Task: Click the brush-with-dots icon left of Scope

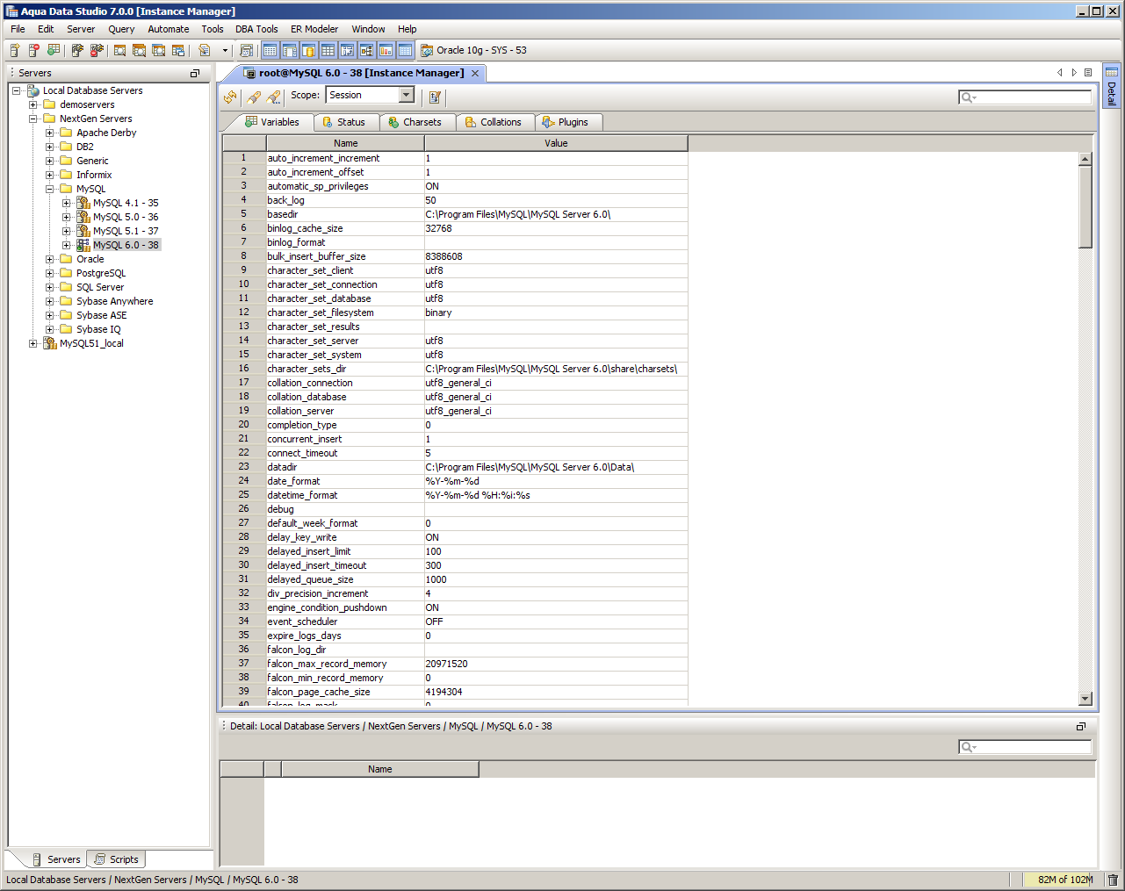Action: click(x=273, y=97)
